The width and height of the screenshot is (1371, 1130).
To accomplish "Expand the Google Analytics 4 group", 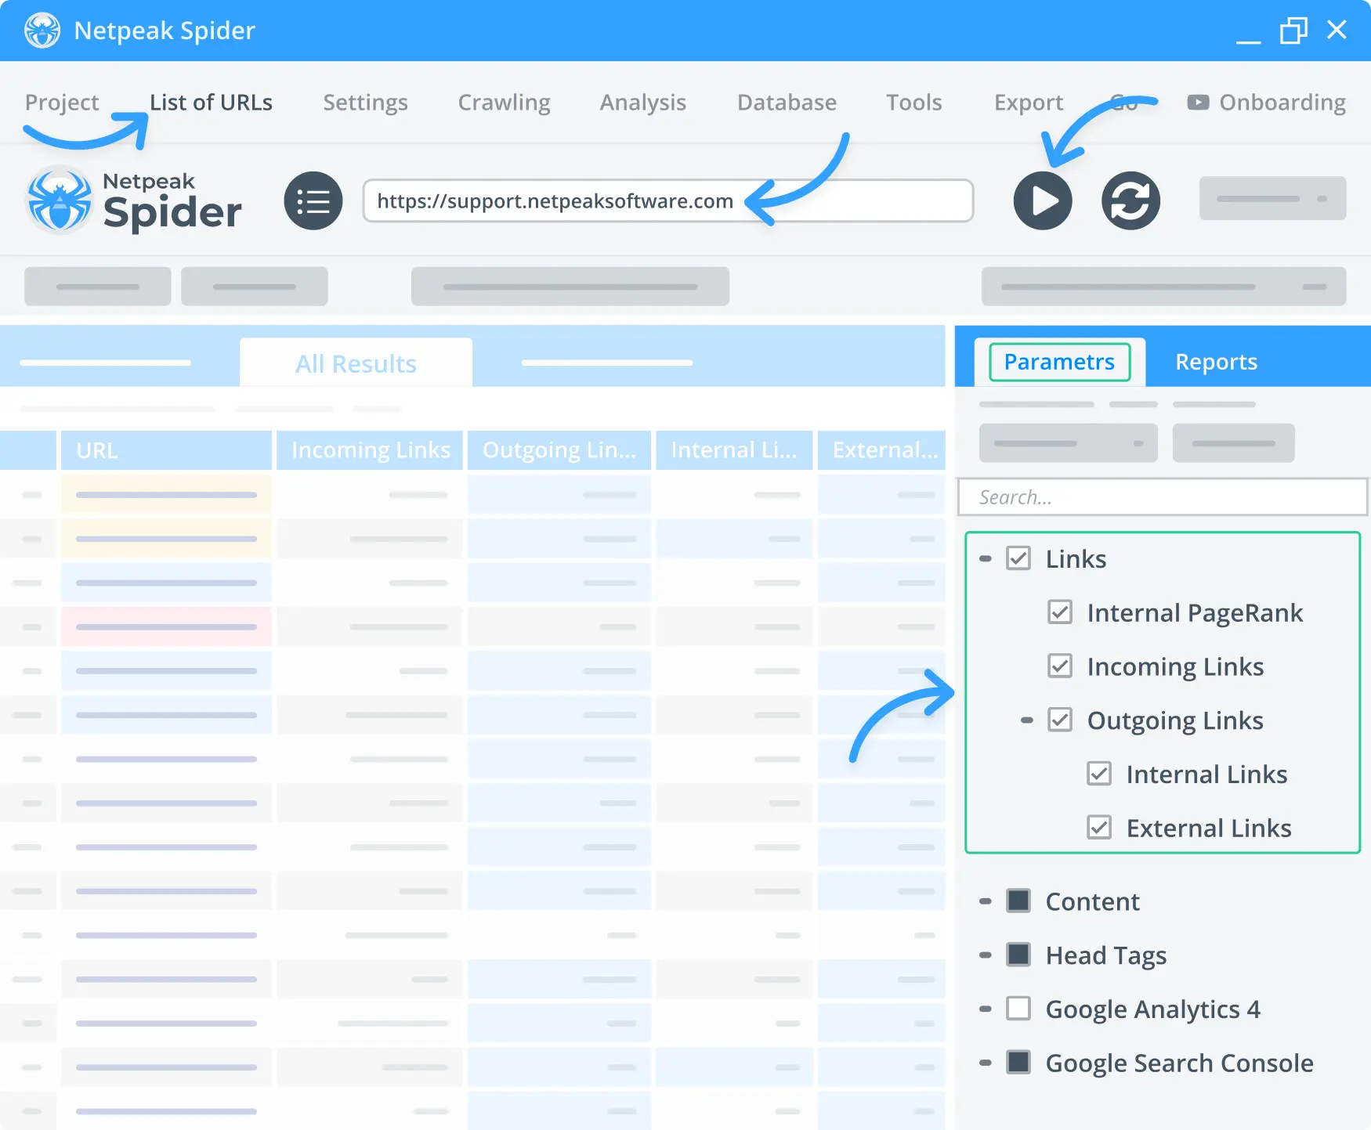I will coord(986,1009).
